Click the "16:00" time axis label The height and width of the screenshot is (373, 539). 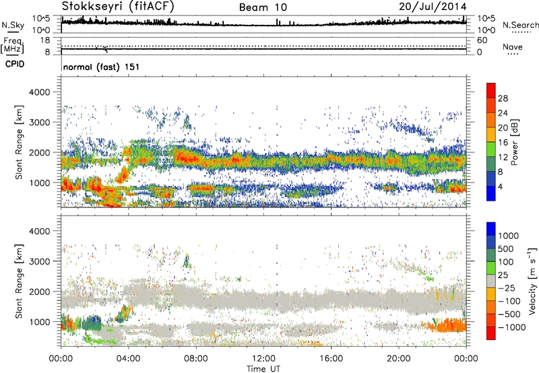(331, 359)
